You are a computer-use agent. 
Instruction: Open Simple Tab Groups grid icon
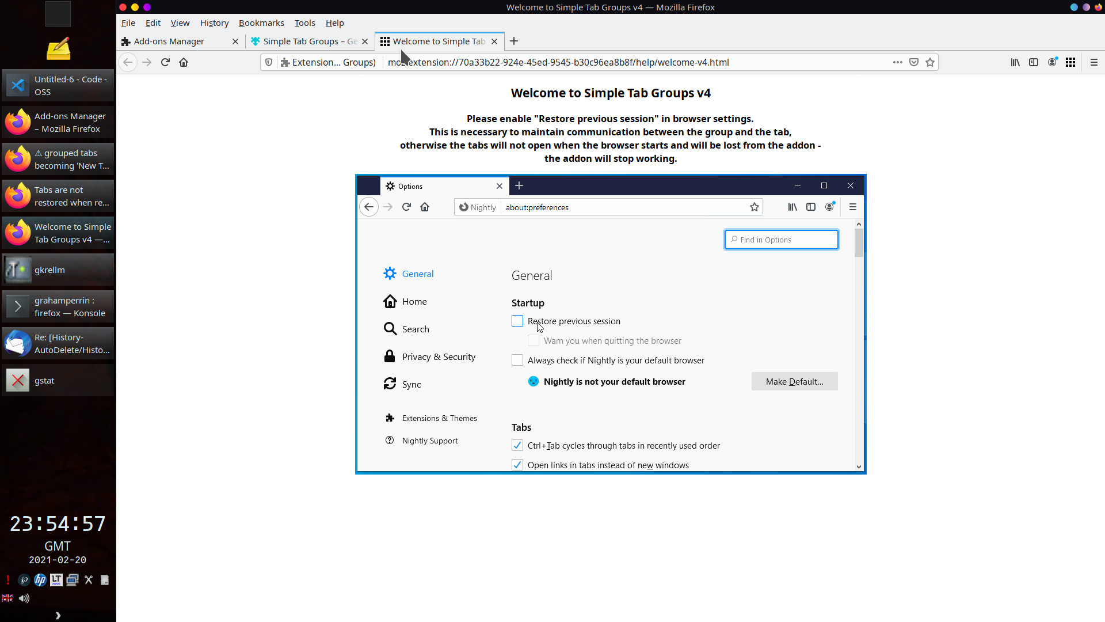pos(1070,62)
